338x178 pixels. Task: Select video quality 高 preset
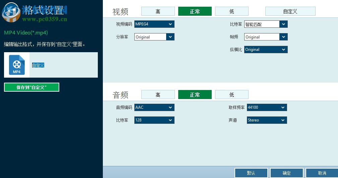[158, 11]
